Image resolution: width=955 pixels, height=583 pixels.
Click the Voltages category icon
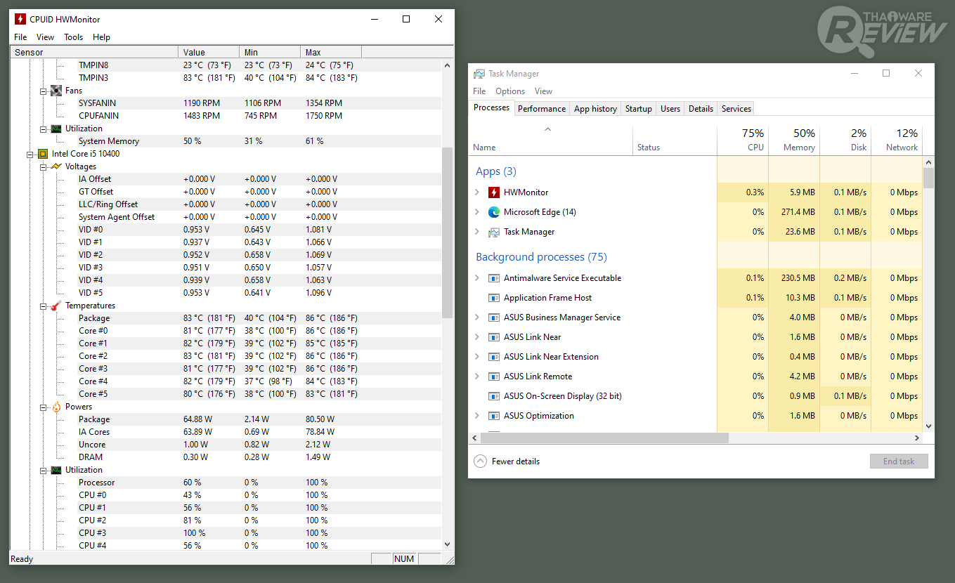point(56,166)
